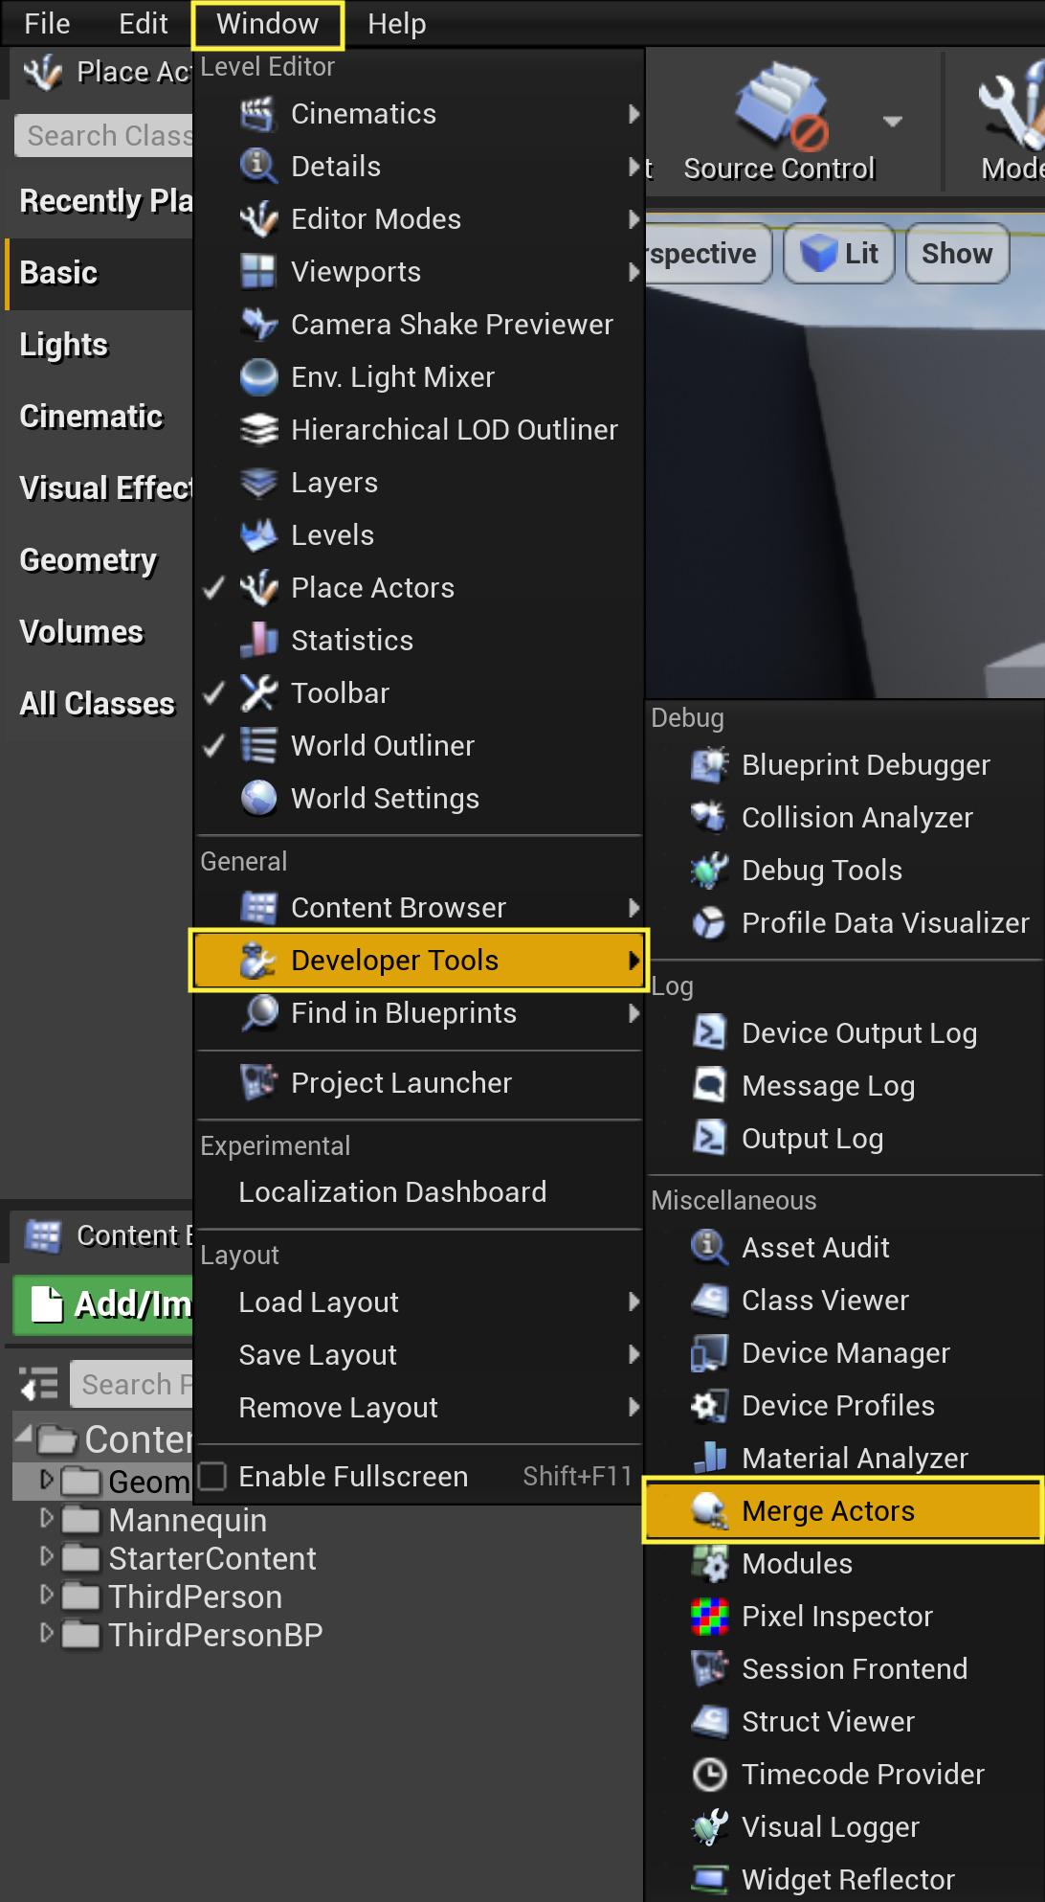Click the Visual Logger icon
Image resolution: width=1045 pixels, height=1902 pixels.
709,1827
